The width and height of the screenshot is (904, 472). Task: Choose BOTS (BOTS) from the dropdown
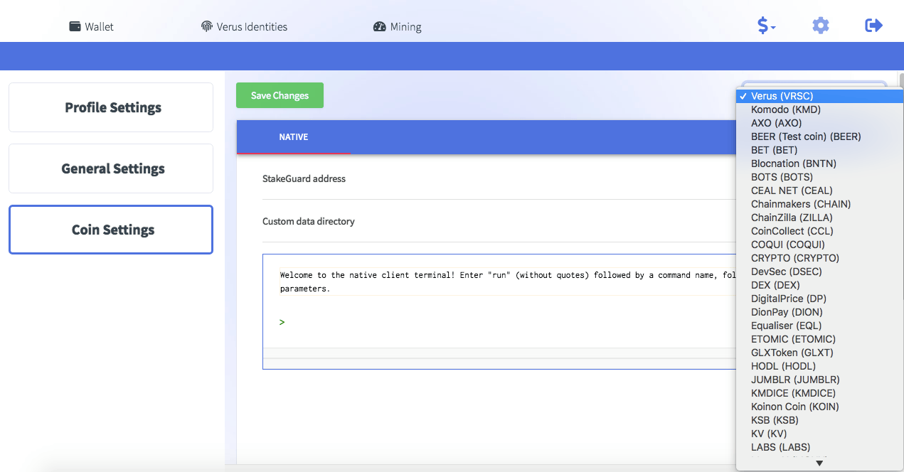click(x=819, y=177)
